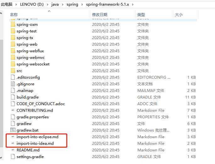Viewport: 215px width, 164px height.
Task: Click the import-into-idea.md markdown icon
Action: click(x=13, y=144)
